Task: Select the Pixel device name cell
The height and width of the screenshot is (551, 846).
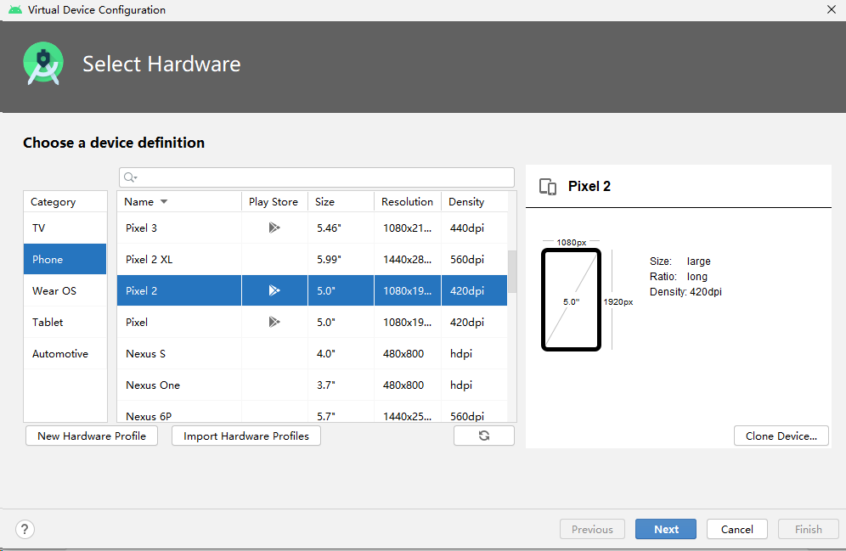Action: (x=179, y=322)
